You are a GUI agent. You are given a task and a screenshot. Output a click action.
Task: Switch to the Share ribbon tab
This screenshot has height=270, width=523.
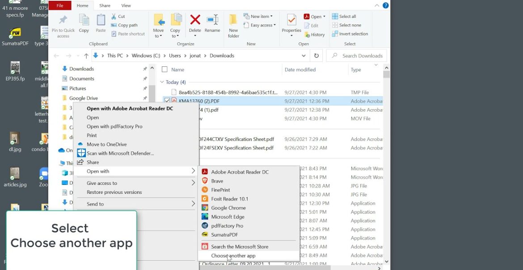coord(105,5)
